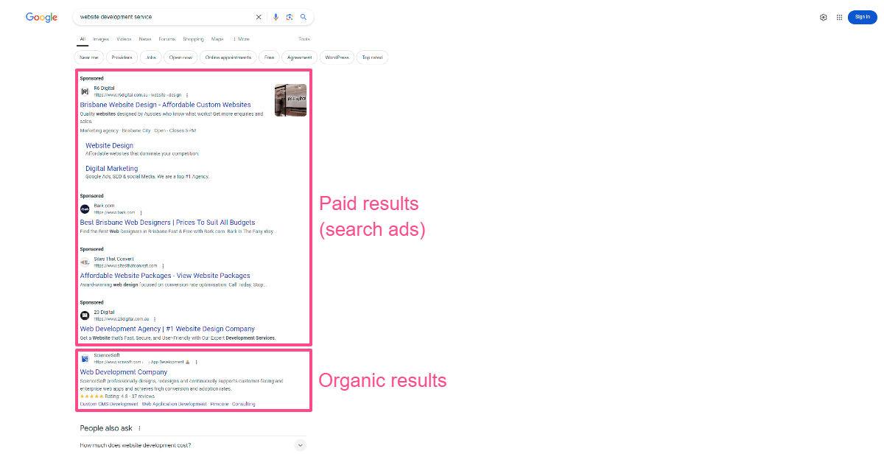The width and height of the screenshot is (884, 454).
Task: Select the All results tab
Action: pyautogui.click(x=83, y=39)
